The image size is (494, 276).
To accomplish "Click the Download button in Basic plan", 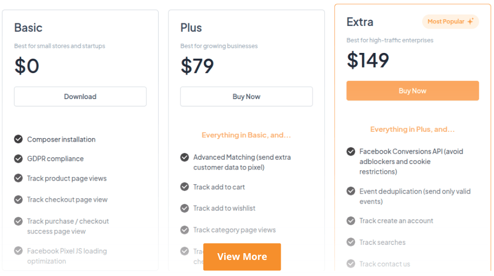I will (x=80, y=96).
